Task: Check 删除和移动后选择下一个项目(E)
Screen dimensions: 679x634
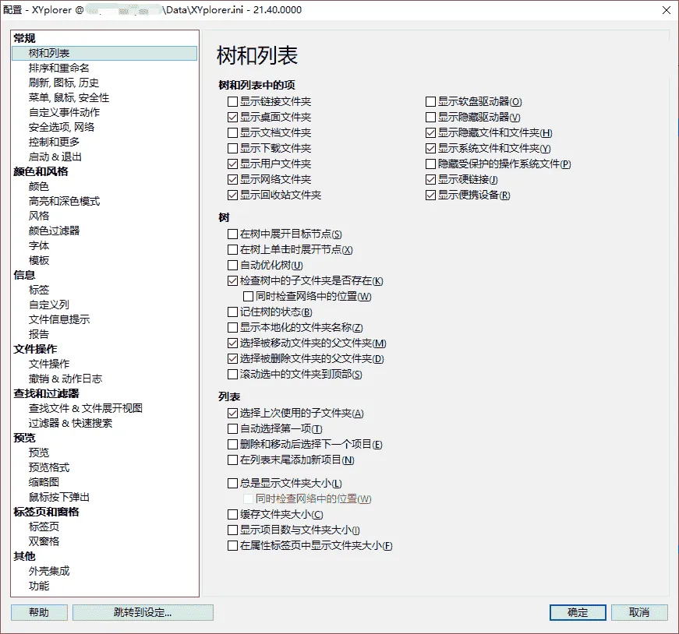Action: pos(232,445)
